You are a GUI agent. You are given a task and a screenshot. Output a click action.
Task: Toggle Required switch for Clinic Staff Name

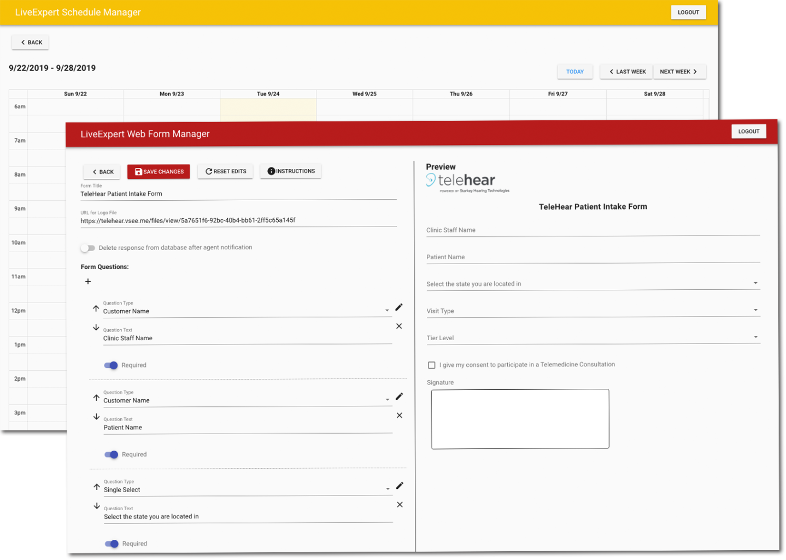click(x=112, y=365)
